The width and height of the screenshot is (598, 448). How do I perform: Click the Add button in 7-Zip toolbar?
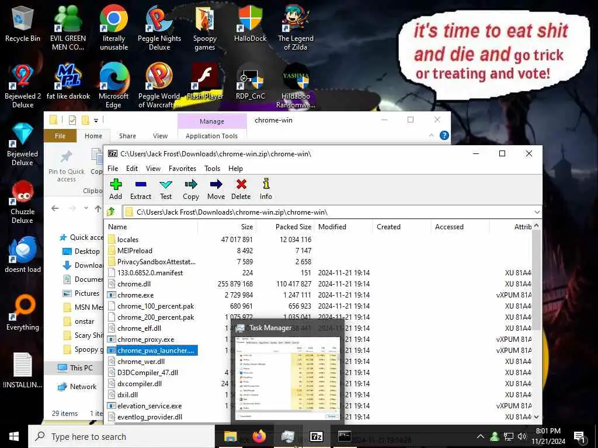tap(116, 190)
